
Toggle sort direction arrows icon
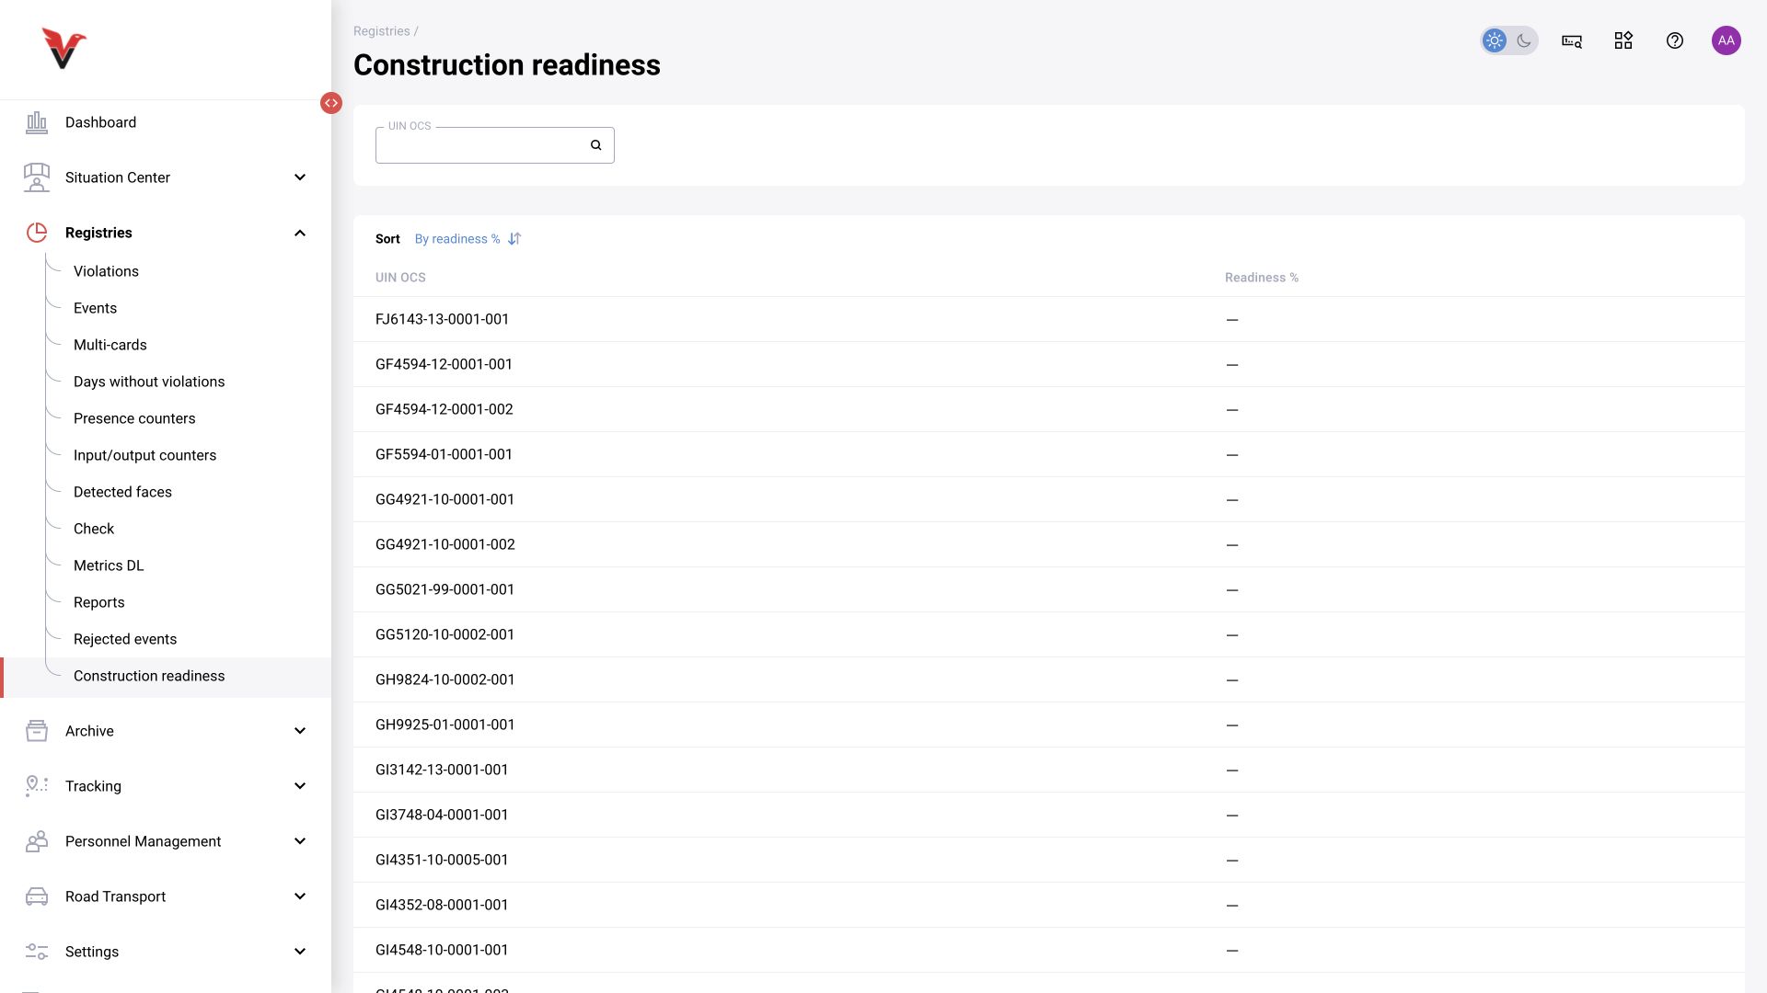click(514, 239)
